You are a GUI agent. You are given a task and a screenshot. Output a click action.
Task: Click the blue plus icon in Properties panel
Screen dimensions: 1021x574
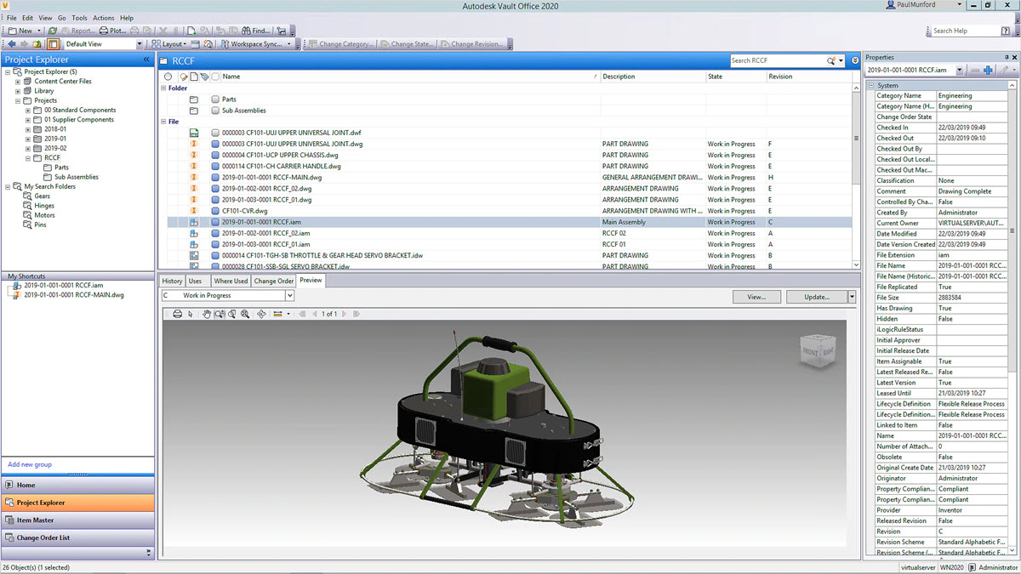(x=988, y=70)
